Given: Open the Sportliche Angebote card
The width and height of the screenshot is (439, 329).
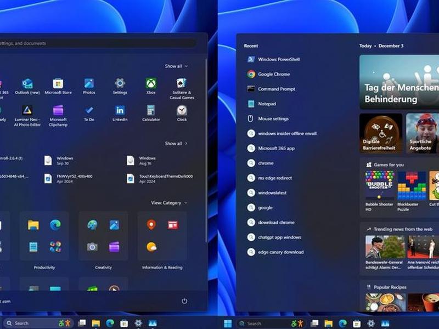Looking at the screenshot, I should [423, 133].
